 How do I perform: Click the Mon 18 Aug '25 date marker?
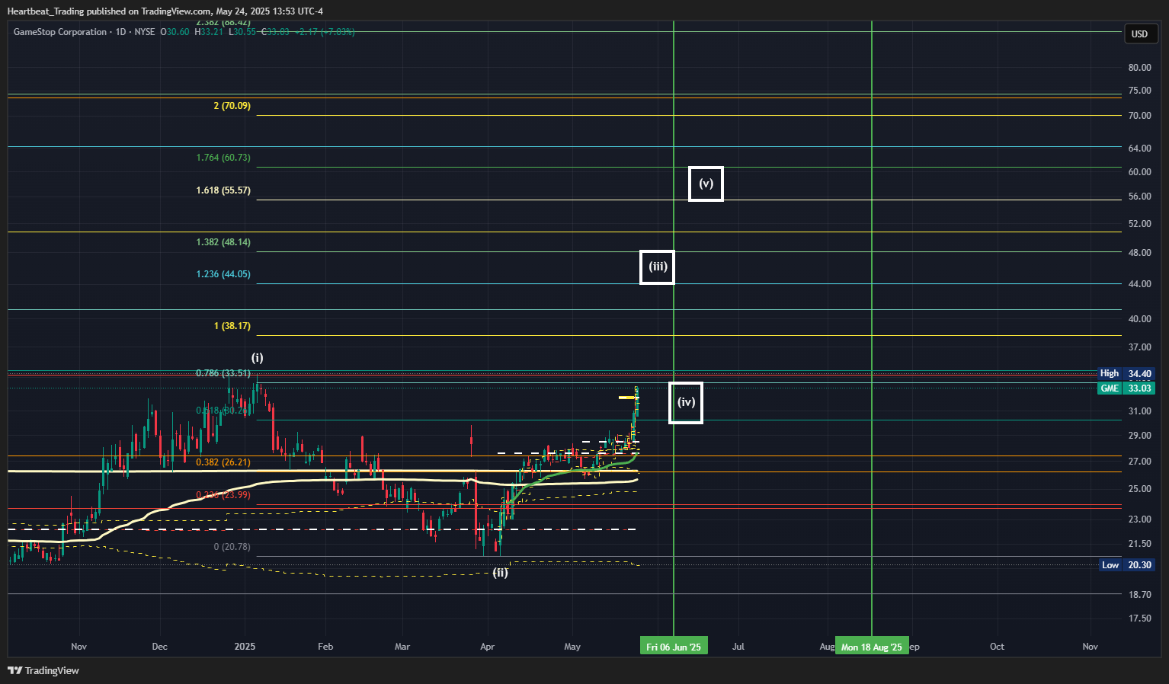[872, 647]
